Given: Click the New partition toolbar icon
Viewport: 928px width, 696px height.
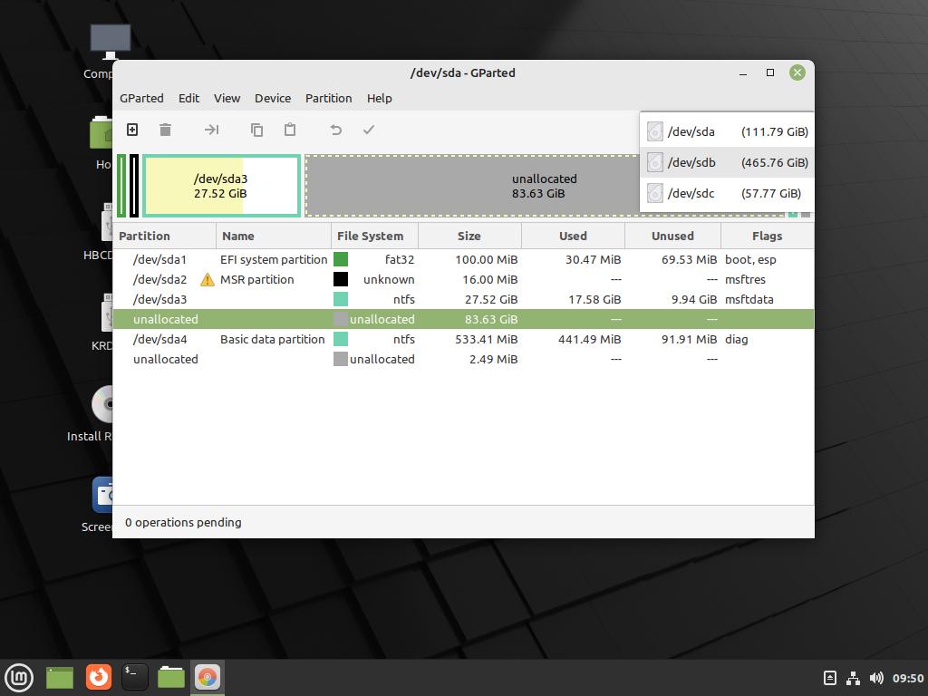Looking at the screenshot, I should (x=132, y=130).
